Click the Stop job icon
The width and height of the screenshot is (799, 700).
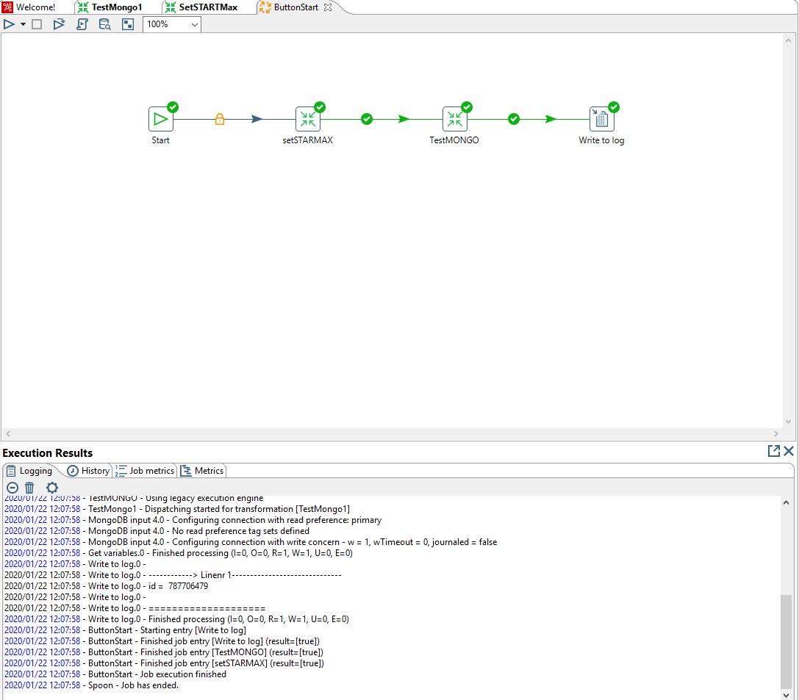pyautogui.click(x=37, y=24)
